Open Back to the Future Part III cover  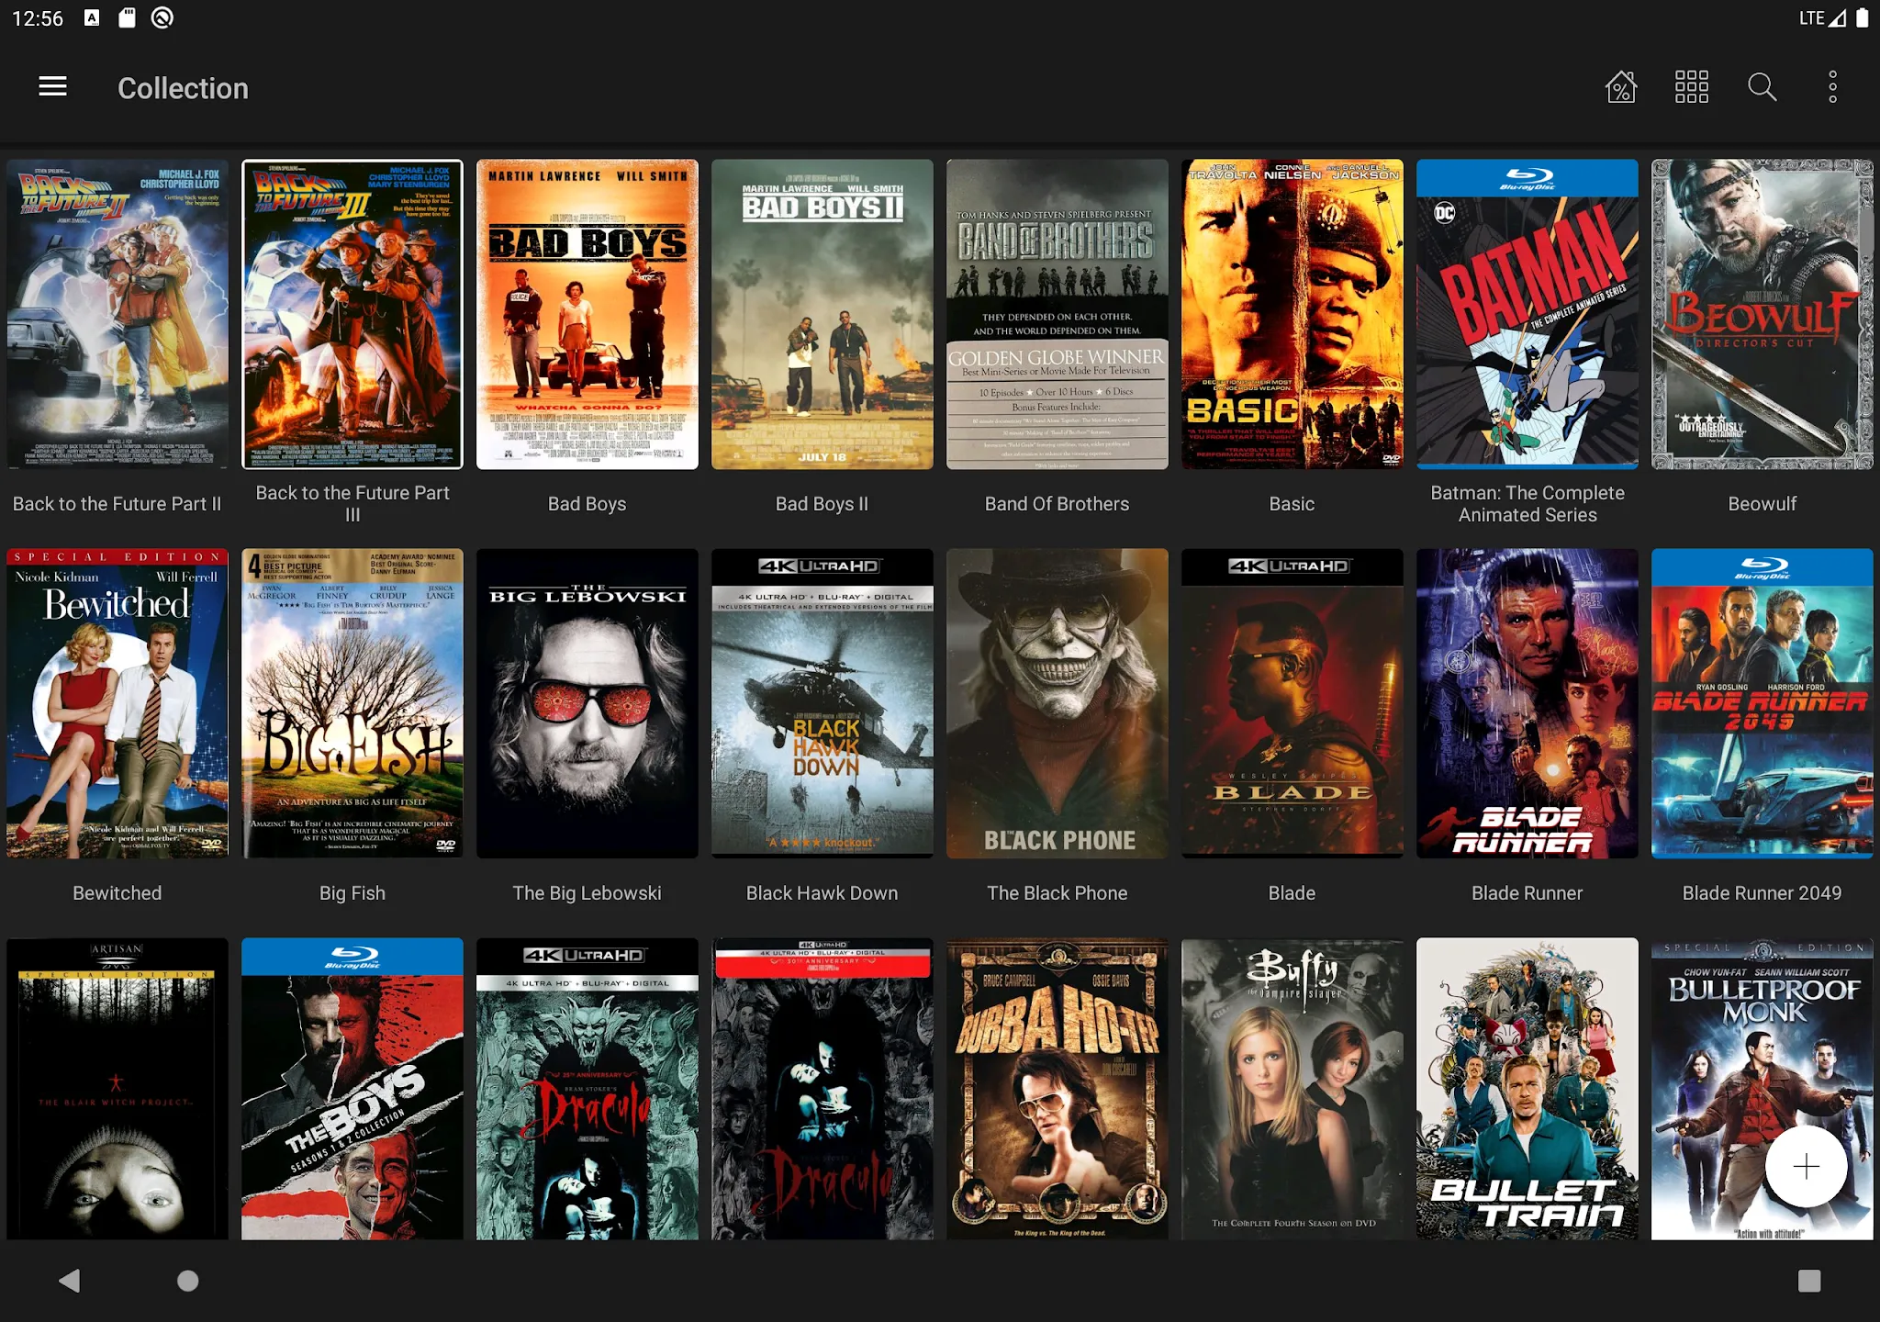pyautogui.click(x=352, y=314)
